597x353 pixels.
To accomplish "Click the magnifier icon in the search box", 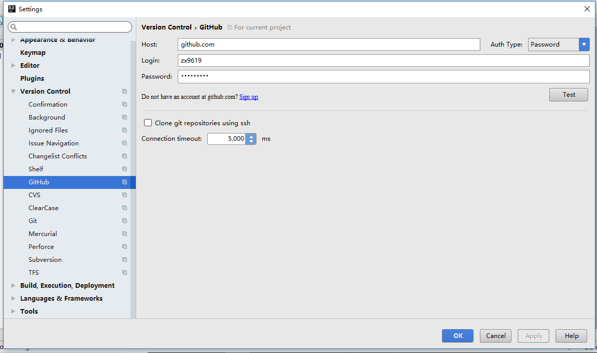I will (13, 27).
